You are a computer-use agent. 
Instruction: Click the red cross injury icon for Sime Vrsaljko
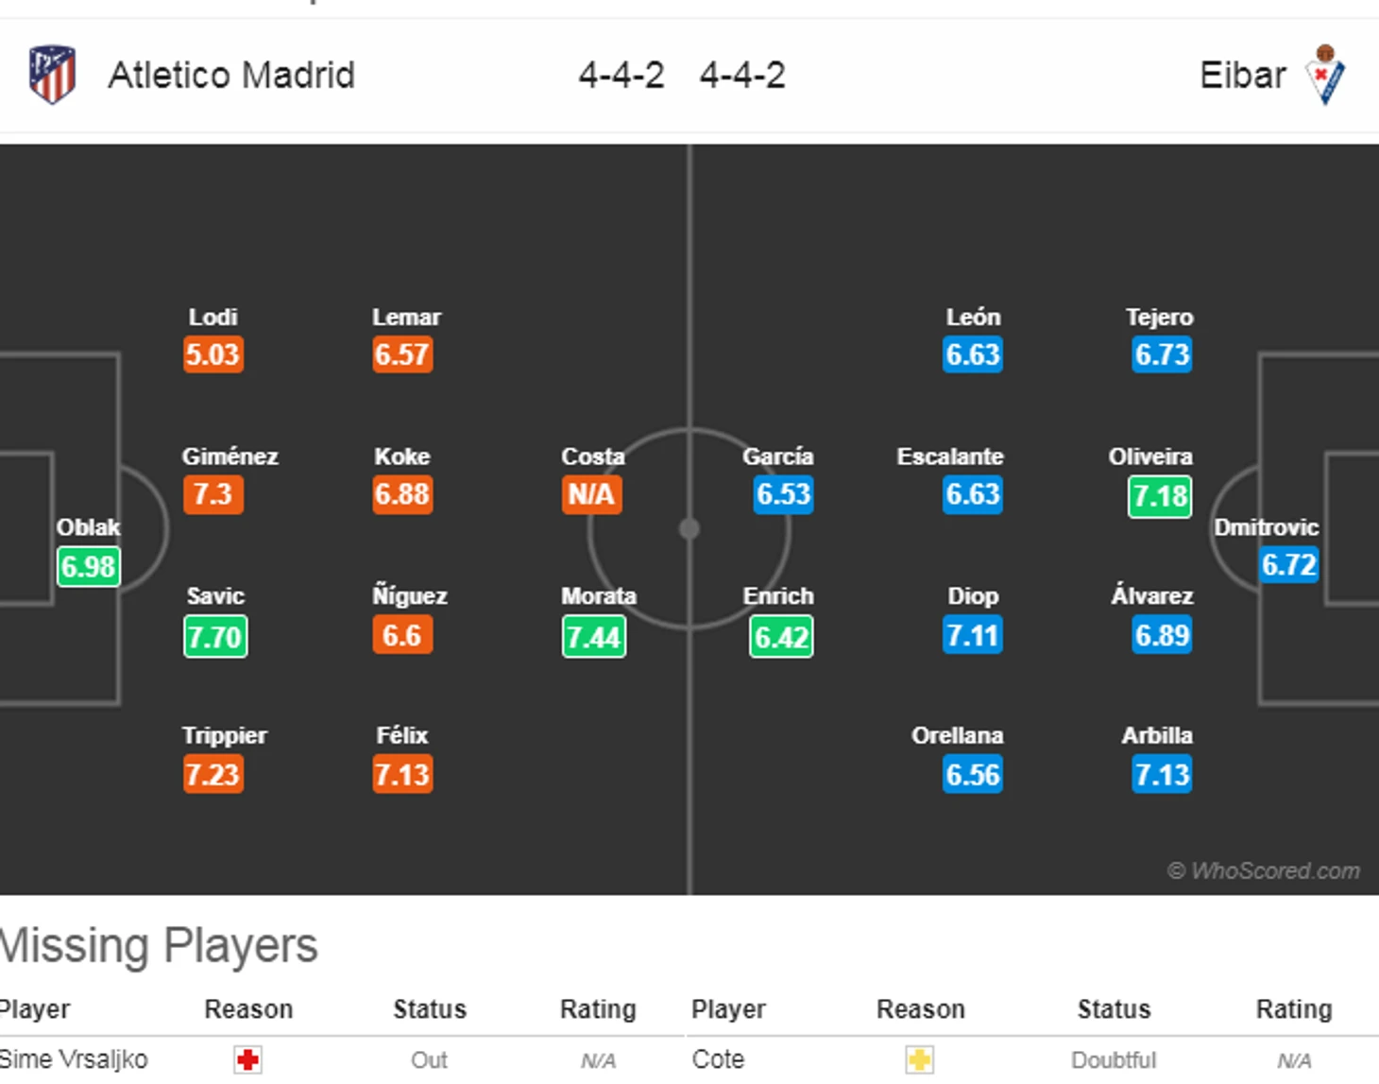click(248, 1059)
